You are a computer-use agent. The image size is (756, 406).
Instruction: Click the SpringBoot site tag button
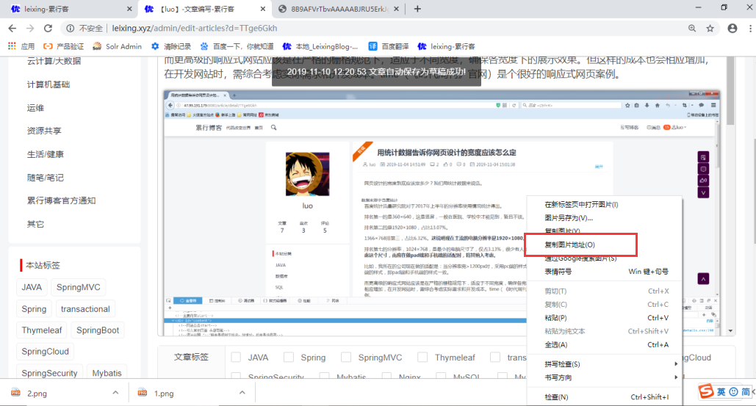point(98,330)
